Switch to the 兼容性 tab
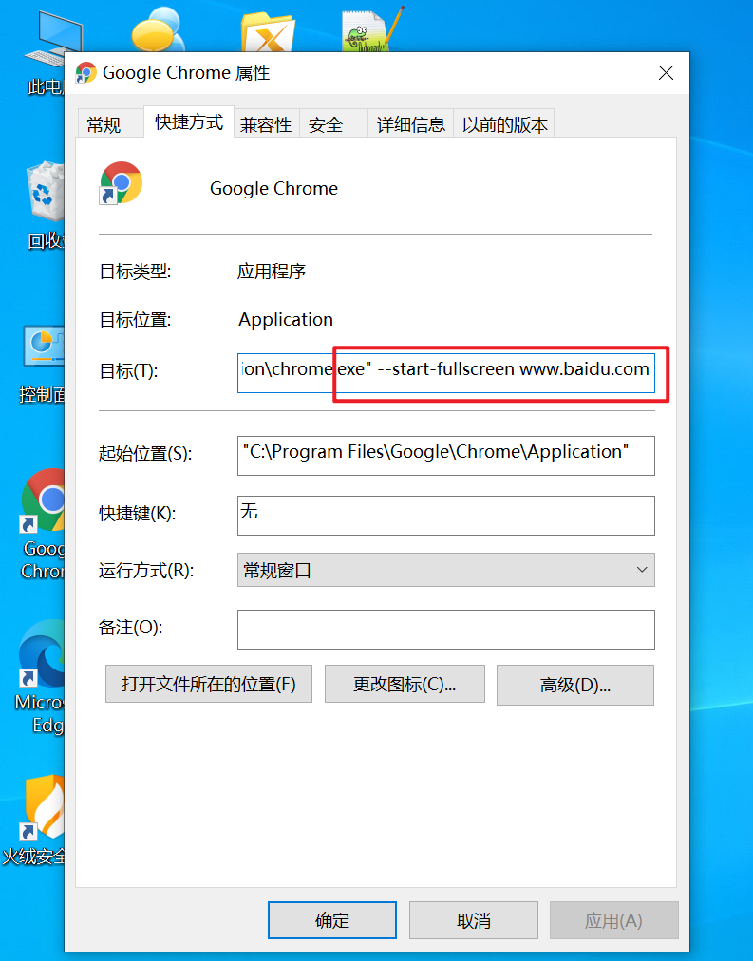The width and height of the screenshot is (753, 961). click(x=265, y=124)
